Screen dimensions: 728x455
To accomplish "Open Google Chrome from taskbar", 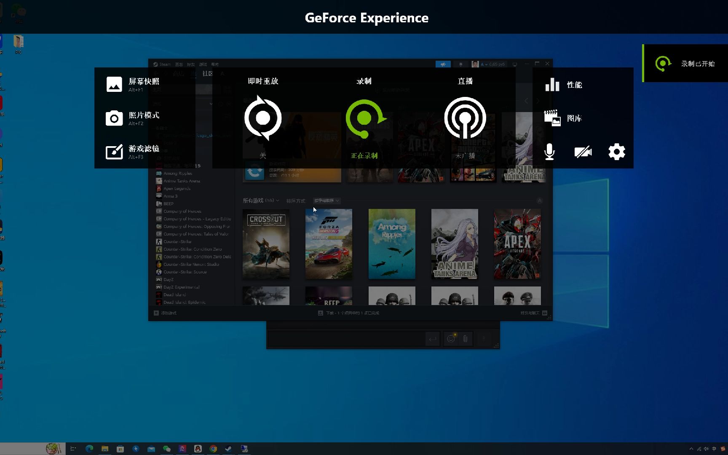I will 214,449.
